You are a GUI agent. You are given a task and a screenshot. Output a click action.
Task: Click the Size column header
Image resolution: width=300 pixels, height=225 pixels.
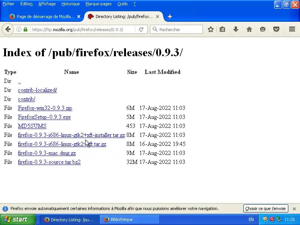point(132,72)
